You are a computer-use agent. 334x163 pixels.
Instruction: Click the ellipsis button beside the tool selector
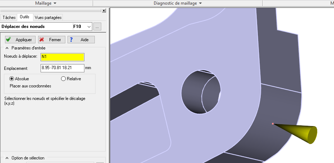[98, 27]
